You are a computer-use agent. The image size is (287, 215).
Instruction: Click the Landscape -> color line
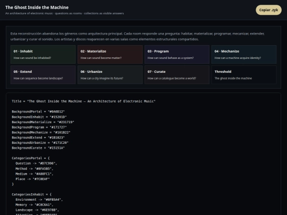coord(37,210)
